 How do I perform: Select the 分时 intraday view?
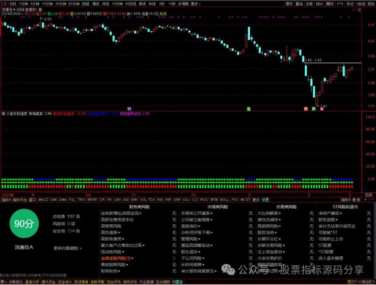(13, 4)
